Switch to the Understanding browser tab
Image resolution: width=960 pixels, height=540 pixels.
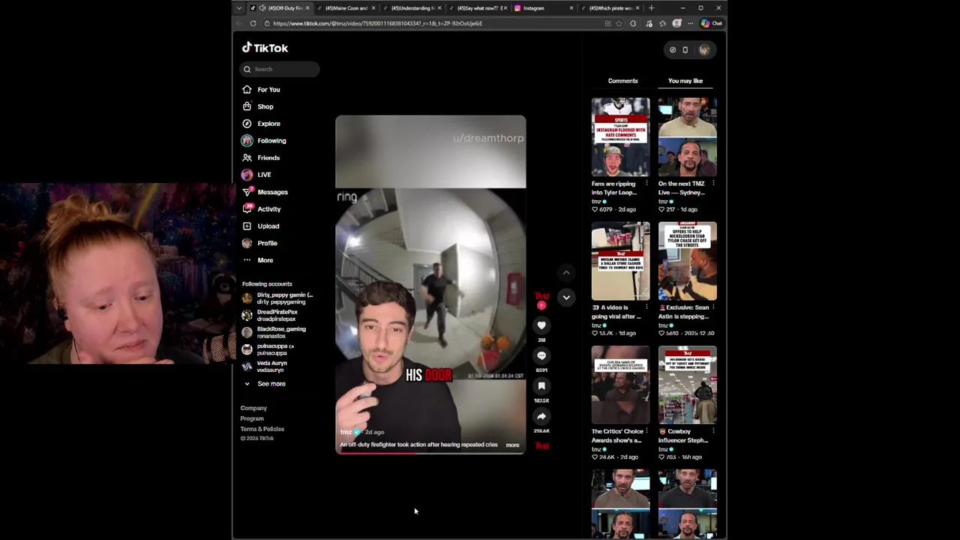point(412,8)
